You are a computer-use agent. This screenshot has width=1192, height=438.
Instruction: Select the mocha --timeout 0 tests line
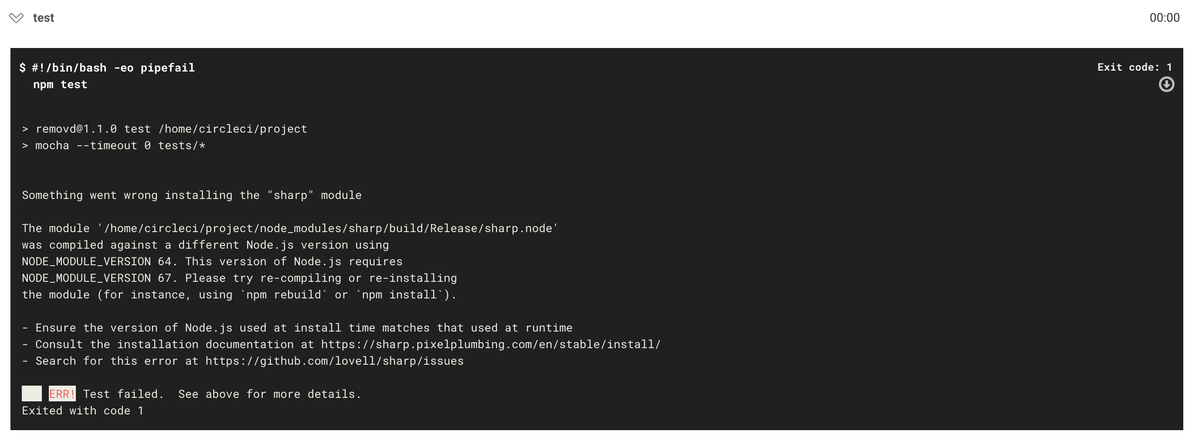click(113, 145)
